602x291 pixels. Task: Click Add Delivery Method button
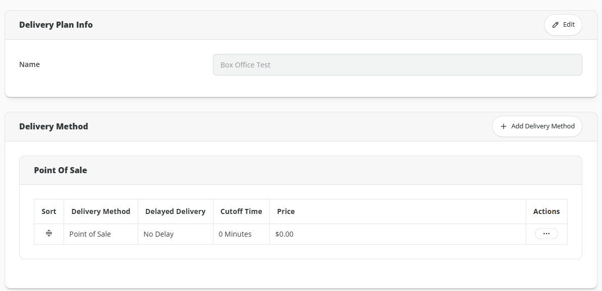click(x=537, y=126)
